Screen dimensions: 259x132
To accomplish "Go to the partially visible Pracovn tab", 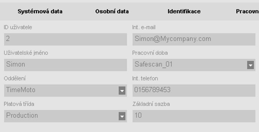I will click(247, 11).
